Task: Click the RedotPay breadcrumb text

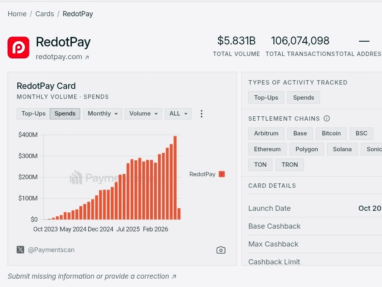Action: 78,14
